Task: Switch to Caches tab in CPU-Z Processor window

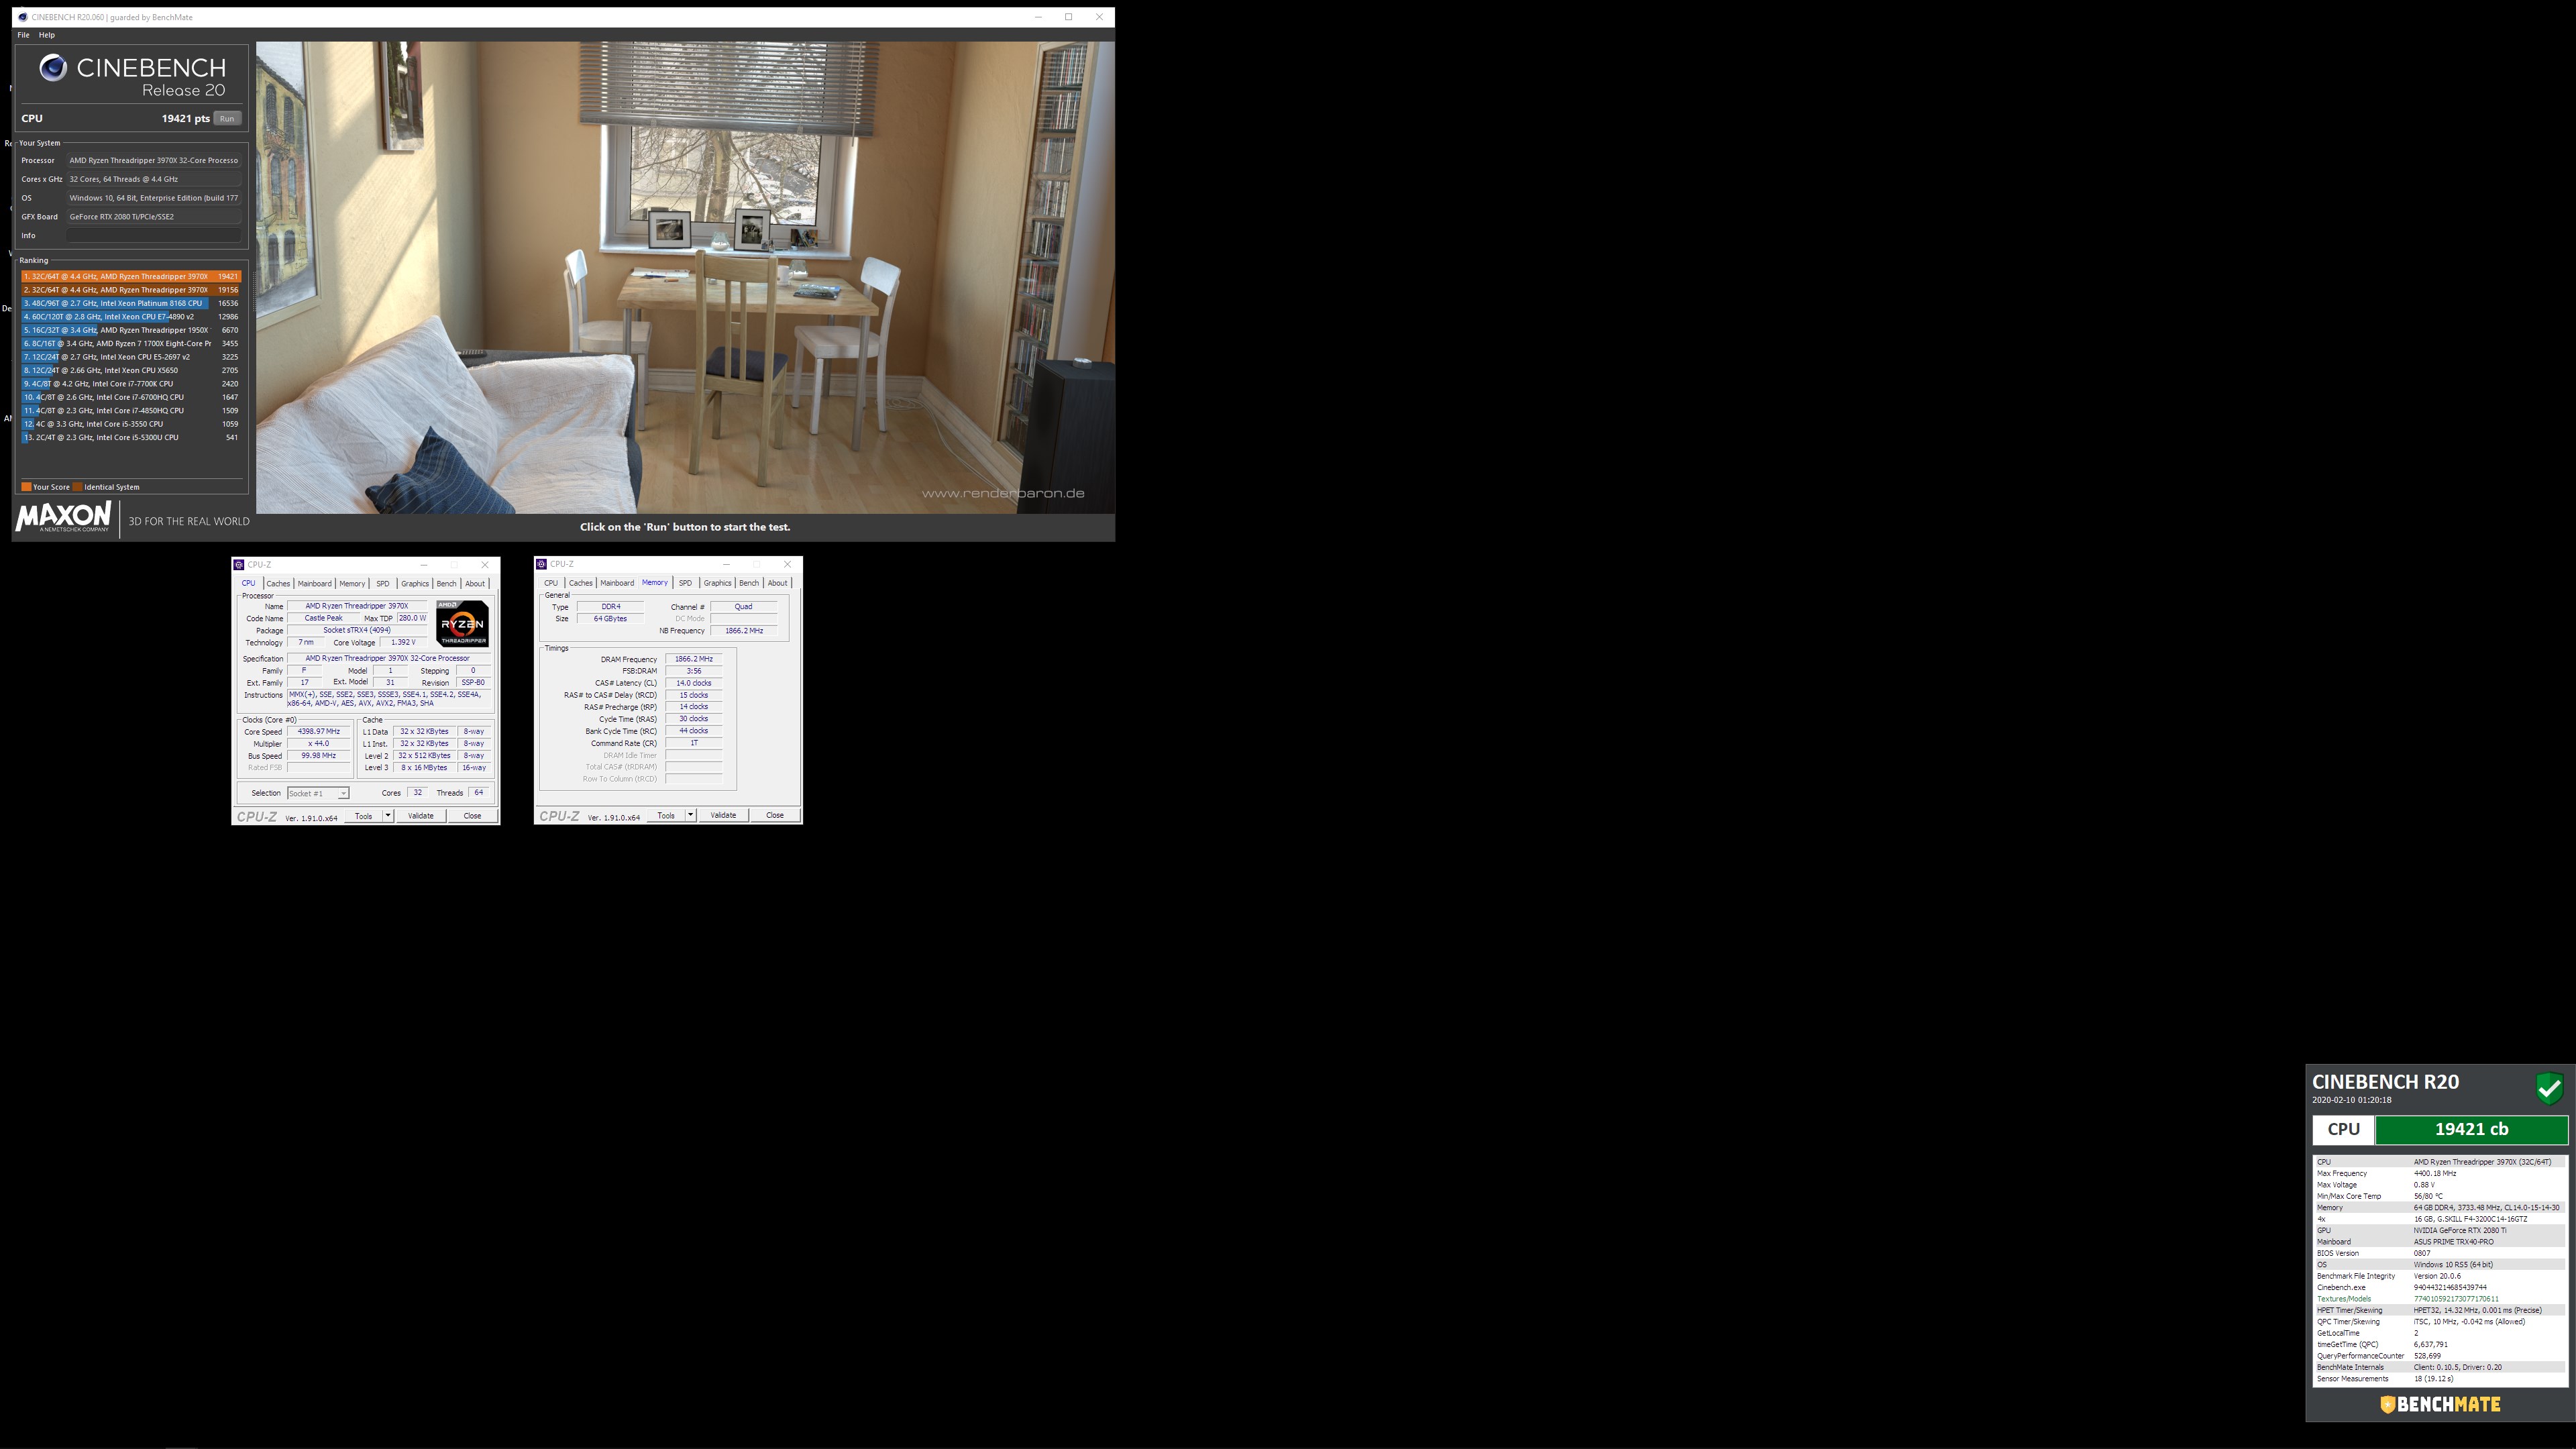Action: pyautogui.click(x=278, y=583)
